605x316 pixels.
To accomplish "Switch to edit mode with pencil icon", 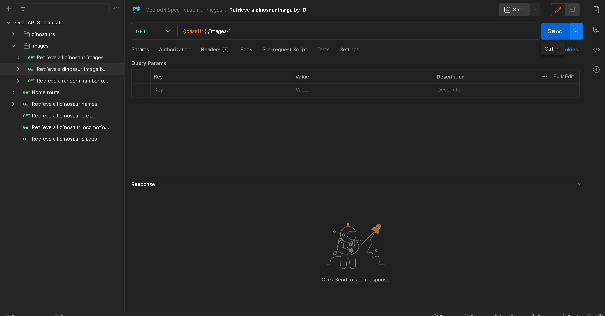I will pyautogui.click(x=558, y=10).
